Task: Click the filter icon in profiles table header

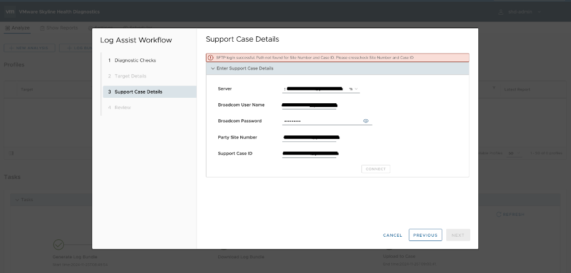Action: point(494,88)
